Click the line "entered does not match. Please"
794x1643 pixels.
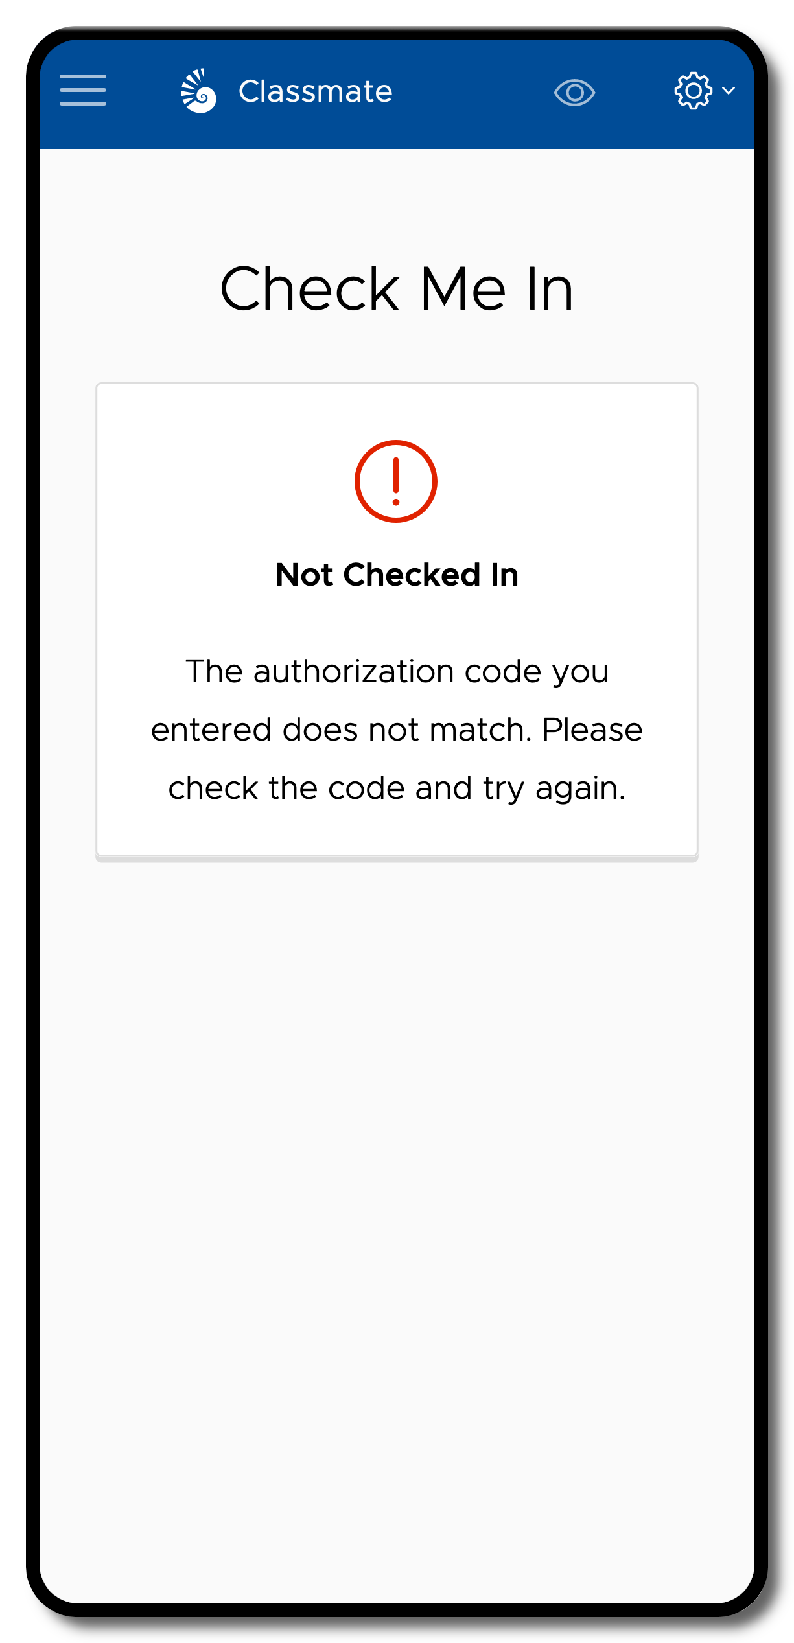point(397,730)
